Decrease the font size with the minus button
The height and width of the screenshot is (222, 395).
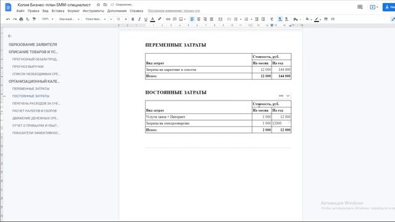pos(111,19)
